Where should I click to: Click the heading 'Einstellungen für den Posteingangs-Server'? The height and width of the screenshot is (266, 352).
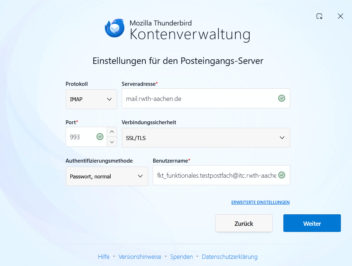(178, 61)
